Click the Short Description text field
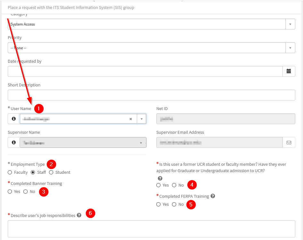 tap(151, 95)
